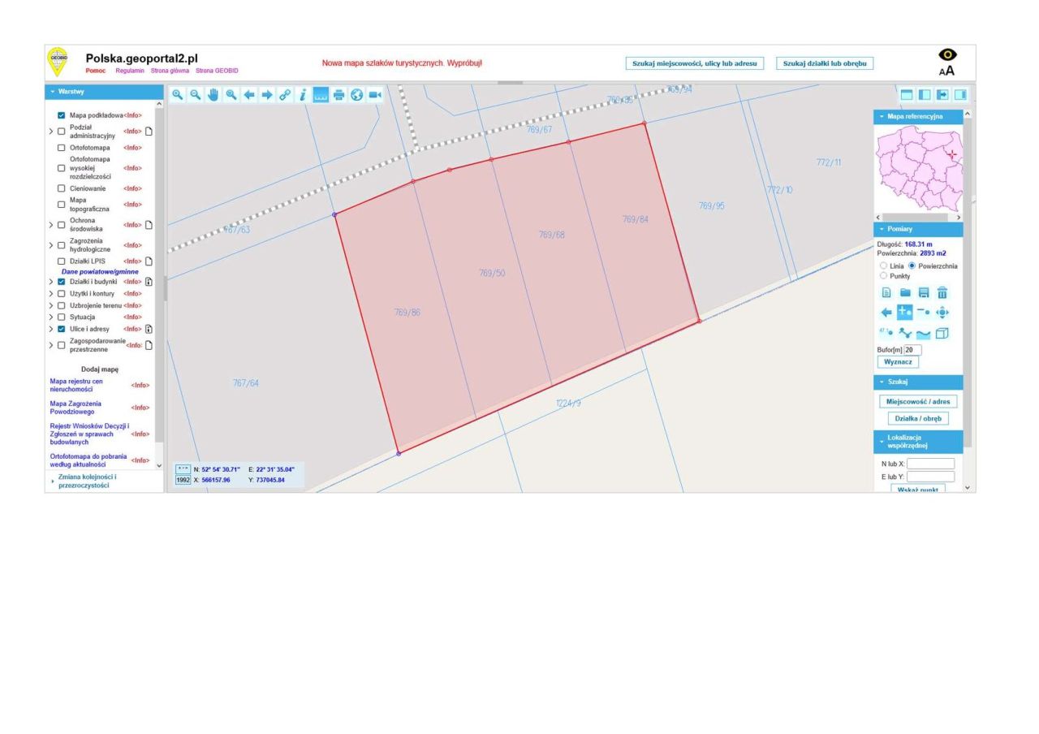Select the Linia measurement radio button
This screenshot has height=734, width=1039.
tap(884, 266)
